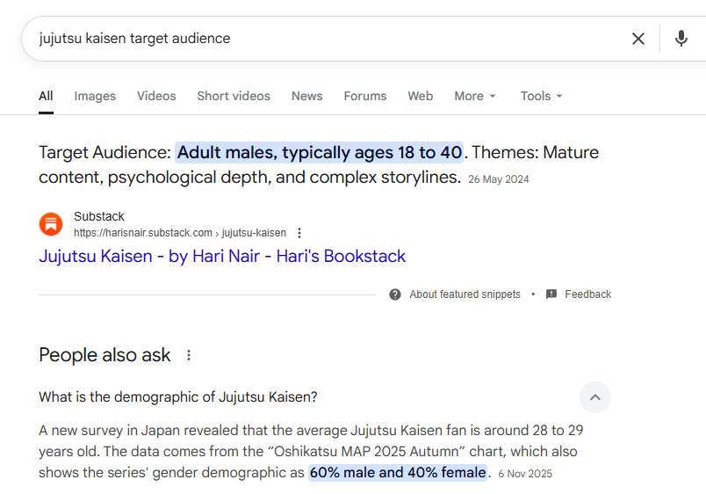706x494 pixels.
Task: Open the Substack favicon for the result
Action: click(51, 224)
